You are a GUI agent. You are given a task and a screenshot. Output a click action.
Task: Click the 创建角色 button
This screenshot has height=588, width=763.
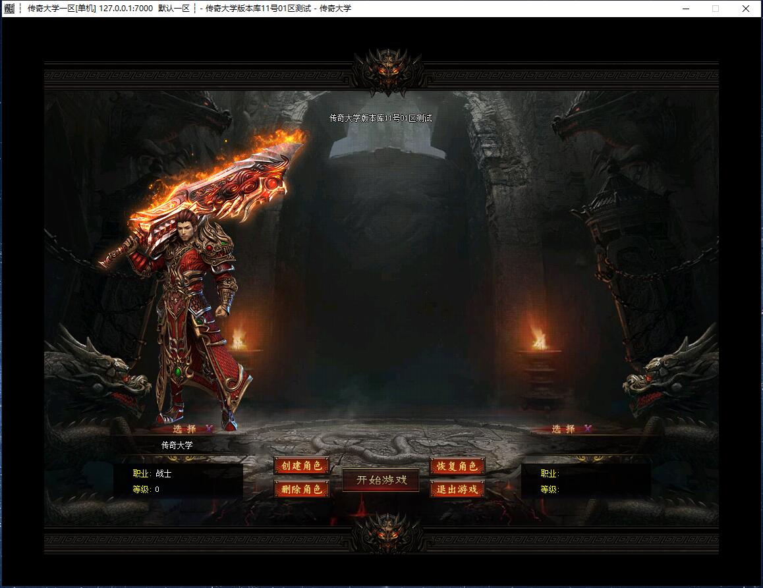tap(302, 466)
